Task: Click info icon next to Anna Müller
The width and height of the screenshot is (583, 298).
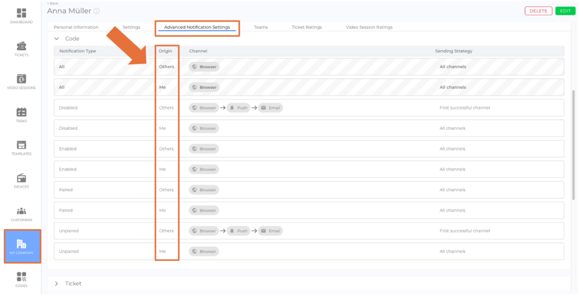Action: pos(96,11)
